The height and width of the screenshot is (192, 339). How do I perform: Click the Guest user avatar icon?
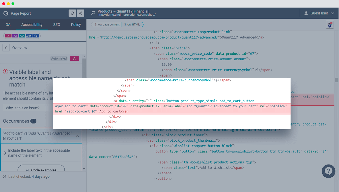pyautogui.click(x=306, y=13)
